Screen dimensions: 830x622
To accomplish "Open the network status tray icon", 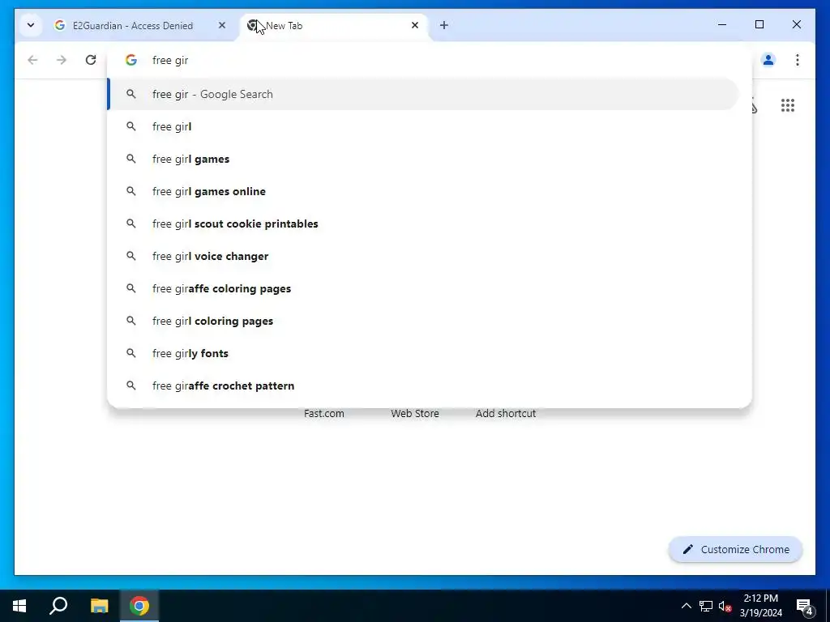I will click(x=706, y=606).
